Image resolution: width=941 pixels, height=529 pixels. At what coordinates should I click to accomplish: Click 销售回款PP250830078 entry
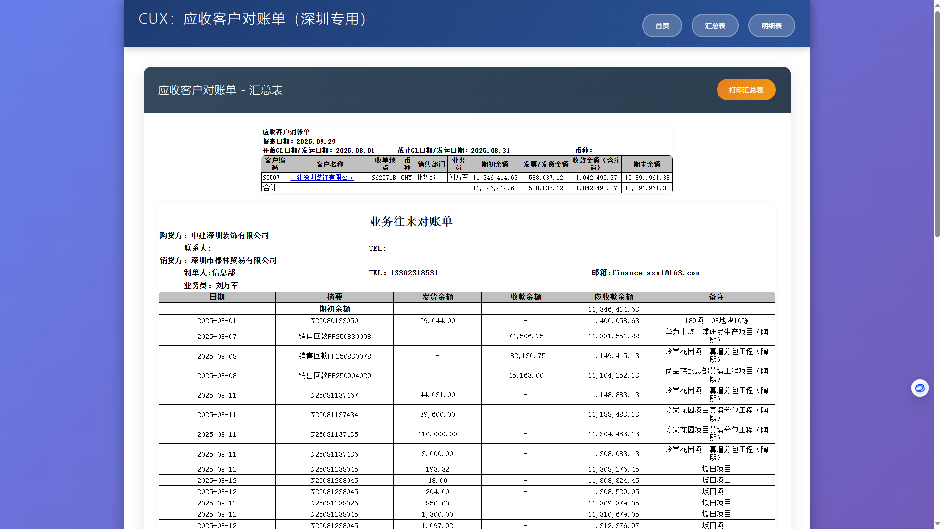(334, 356)
